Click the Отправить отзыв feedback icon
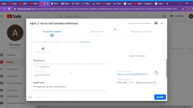The image size is (193, 108). click(x=2, y=103)
